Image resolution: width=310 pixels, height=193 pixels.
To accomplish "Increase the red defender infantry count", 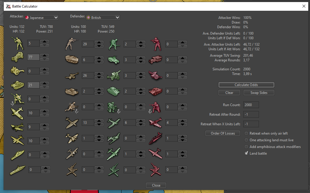I will pos(182,42).
